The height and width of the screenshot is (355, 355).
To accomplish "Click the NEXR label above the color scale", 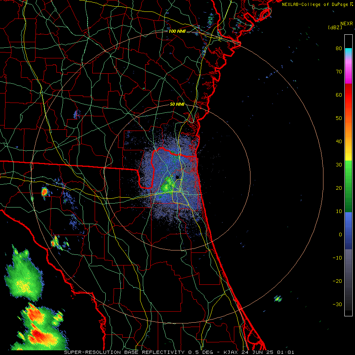I will pyautogui.click(x=347, y=24).
